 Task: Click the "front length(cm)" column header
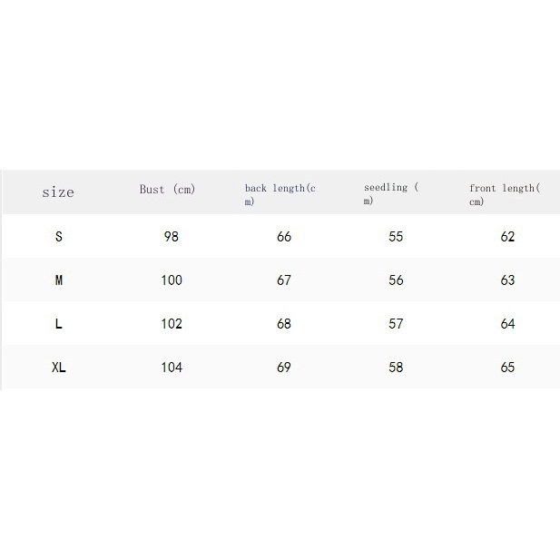point(504,194)
